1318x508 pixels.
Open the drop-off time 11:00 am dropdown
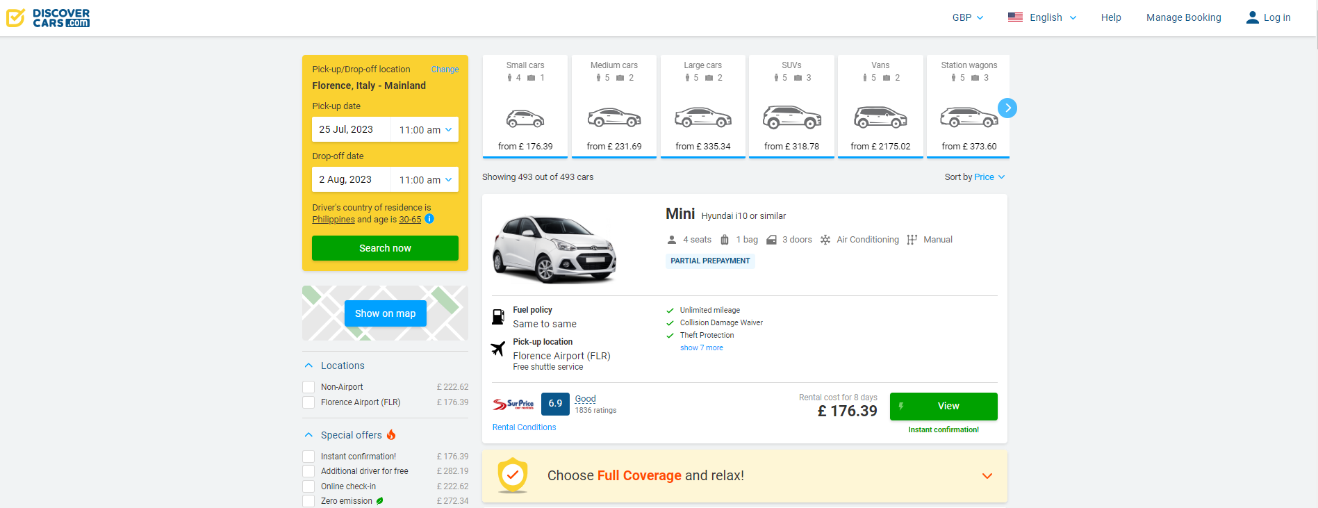(425, 180)
